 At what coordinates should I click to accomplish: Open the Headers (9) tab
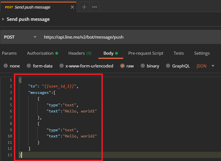click(80, 53)
